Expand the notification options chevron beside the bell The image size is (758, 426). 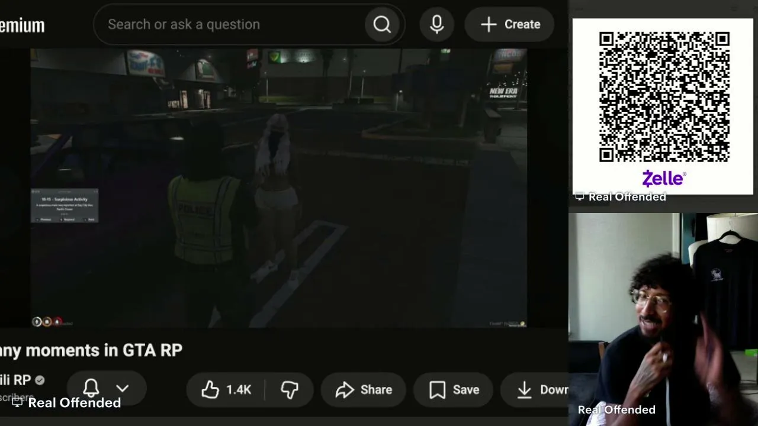click(122, 389)
